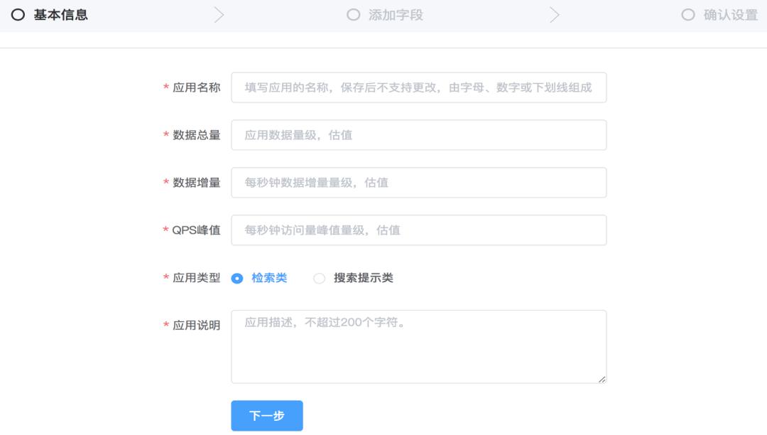Click the 应用名称 input field
Viewport: 767px width, 435px height.
click(418, 87)
